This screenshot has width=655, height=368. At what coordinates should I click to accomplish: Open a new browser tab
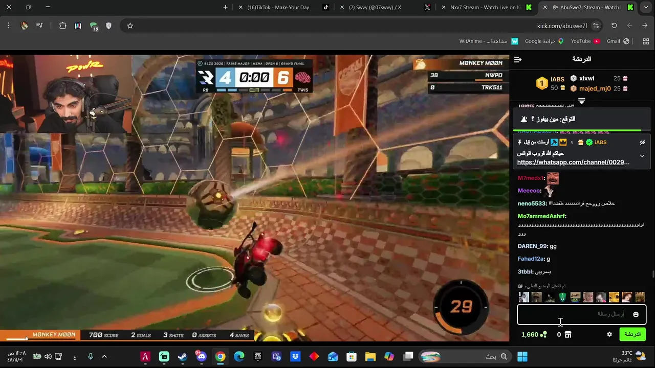225,7
